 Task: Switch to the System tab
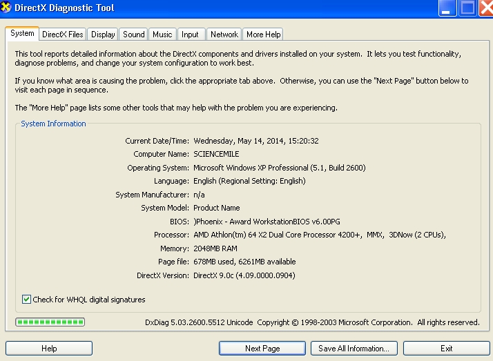(22, 33)
